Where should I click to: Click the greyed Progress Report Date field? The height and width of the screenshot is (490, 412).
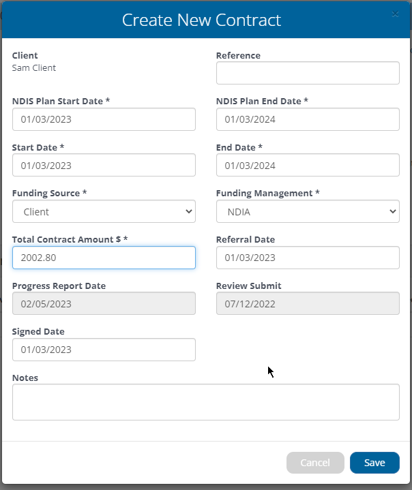104,303
